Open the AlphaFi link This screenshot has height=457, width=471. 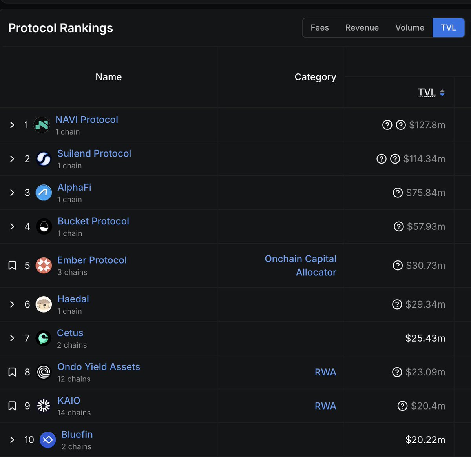(x=74, y=187)
